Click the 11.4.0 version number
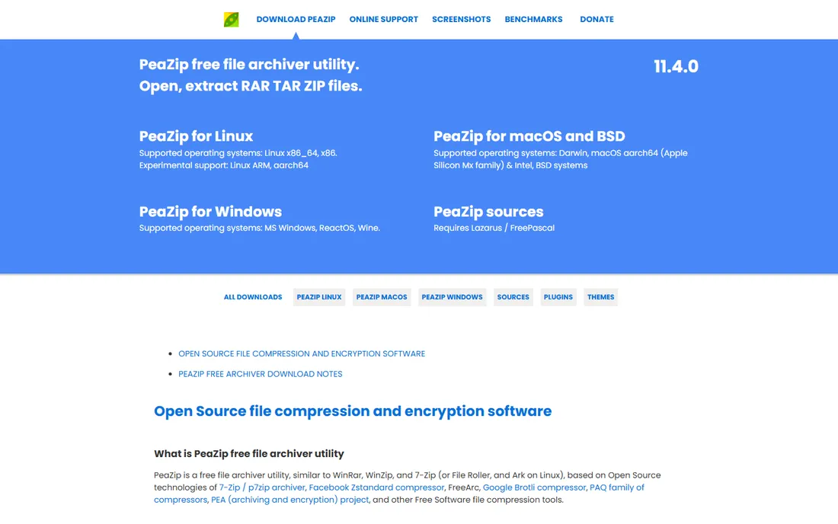This screenshot has width=838, height=524. point(676,66)
